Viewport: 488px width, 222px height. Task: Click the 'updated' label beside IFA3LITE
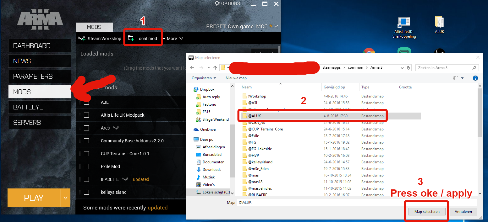(x=141, y=179)
